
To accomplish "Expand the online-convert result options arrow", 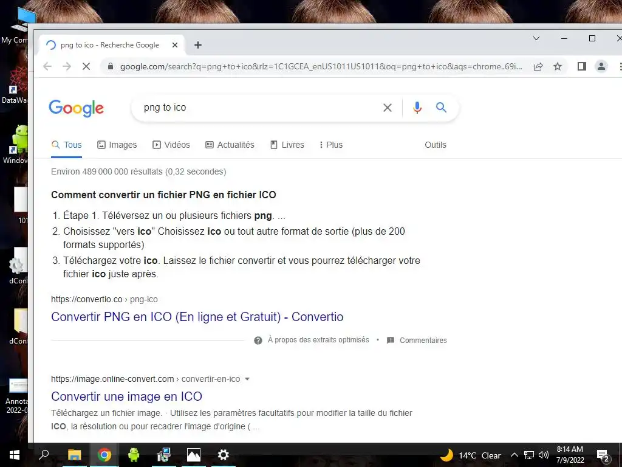I will (247, 379).
